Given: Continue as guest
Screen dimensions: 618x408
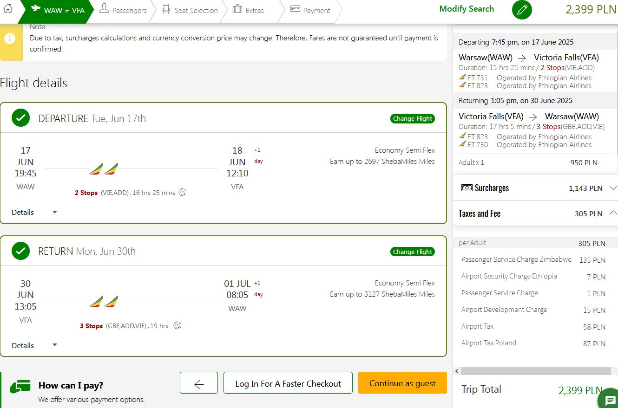Looking at the screenshot, I should (x=402, y=383).
